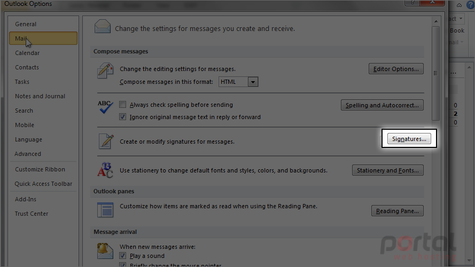Click the Reading Pane layout icon
This screenshot has width=475, height=267.
coord(105,210)
